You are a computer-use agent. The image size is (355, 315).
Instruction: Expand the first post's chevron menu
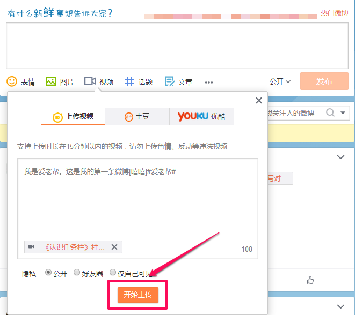[340, 157]
